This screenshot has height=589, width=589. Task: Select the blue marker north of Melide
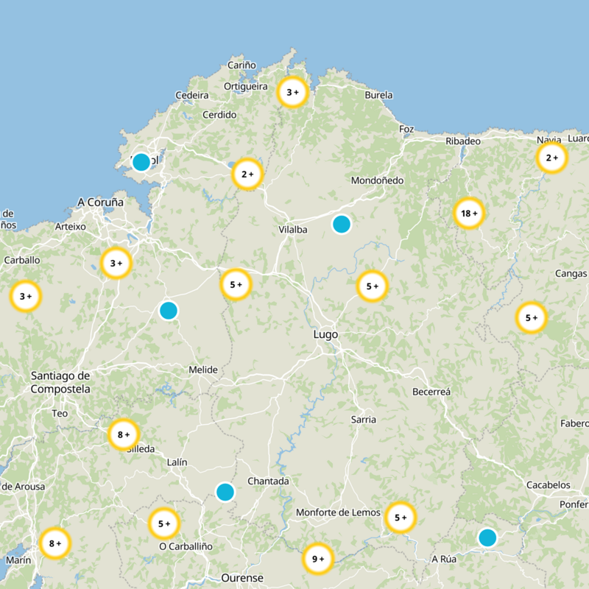coord(169,311)
